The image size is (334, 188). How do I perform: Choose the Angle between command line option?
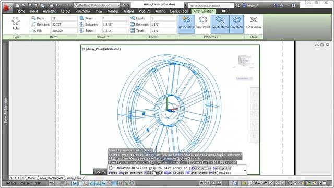tap(131, 173)
